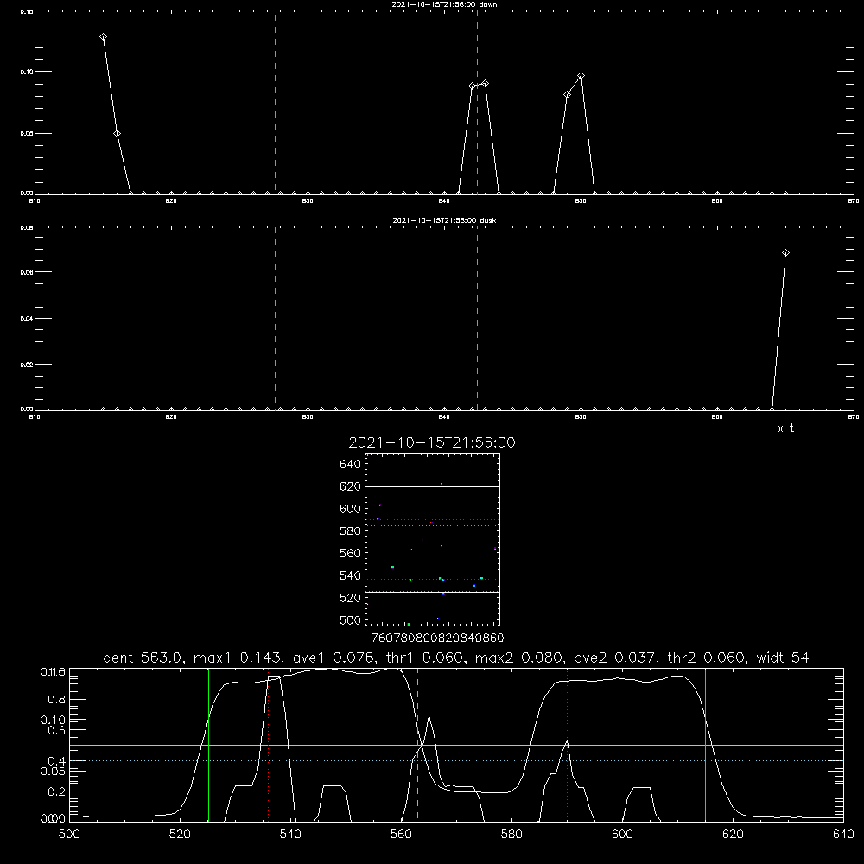This screenshot has height=864, width=864.
Task: Select the highest diamond marker in the dawn plot
Action: click(103, 37)
